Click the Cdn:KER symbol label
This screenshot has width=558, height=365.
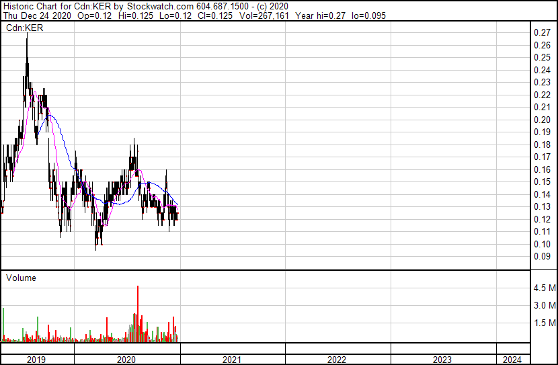point(25,28)
